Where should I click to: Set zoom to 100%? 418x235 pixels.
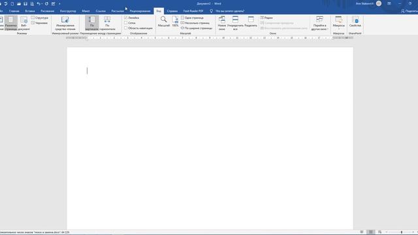175,22
